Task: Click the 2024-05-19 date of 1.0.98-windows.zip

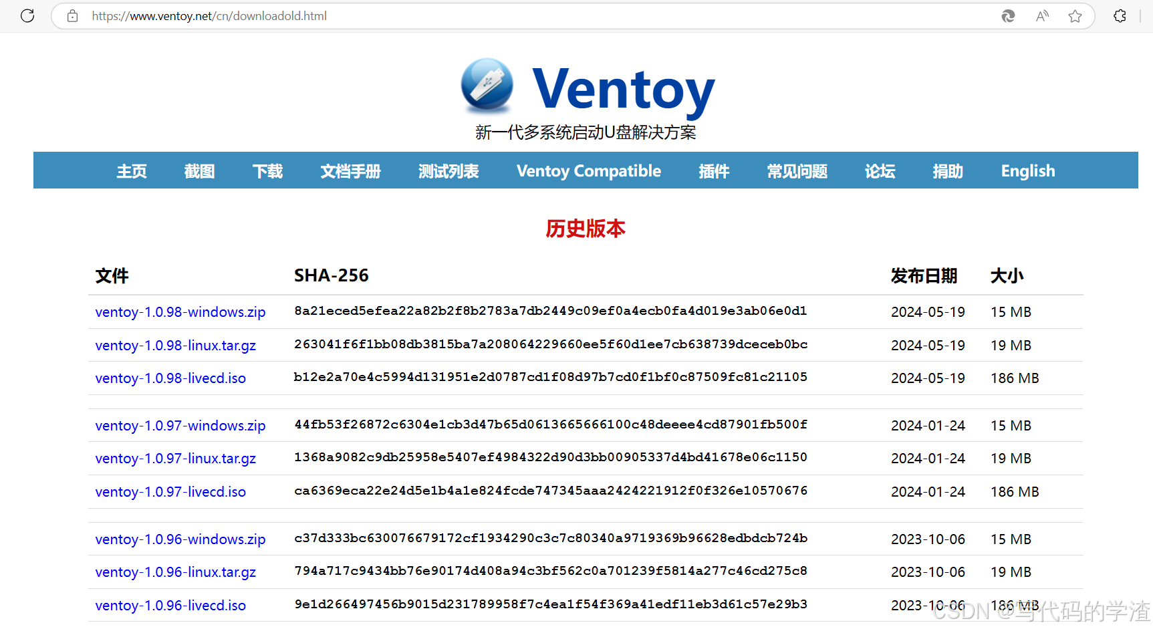Action: coord(928,312)
